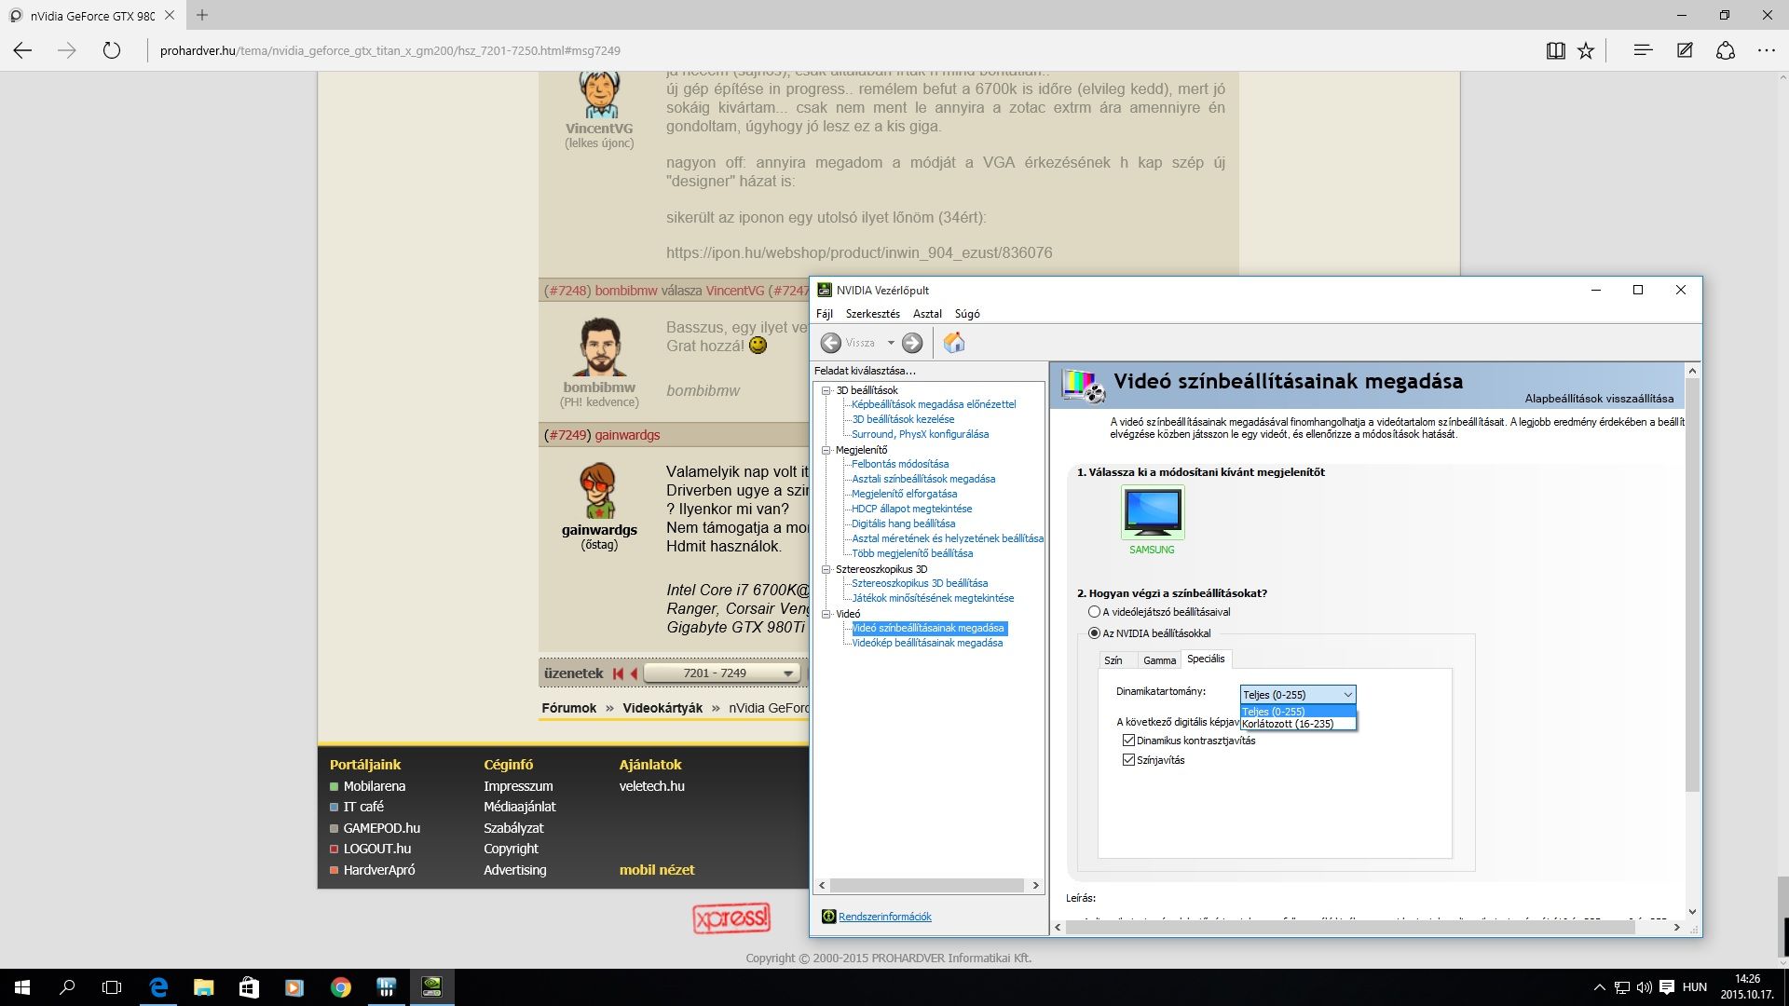1789x1006 pixels.
Task: Click the Edge address bar
Action: pos(839,50)
